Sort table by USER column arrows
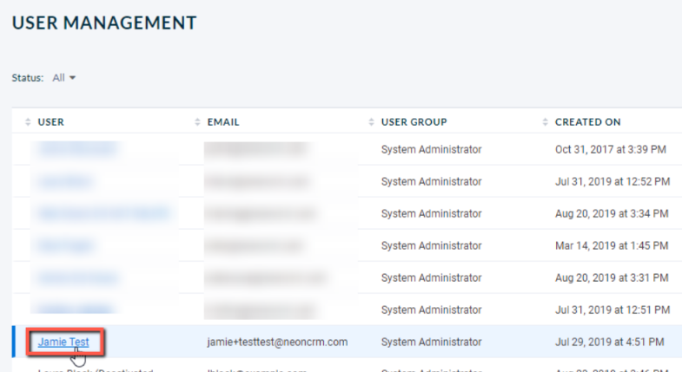Viewport: 682px width, 372px height. [28, 122]
